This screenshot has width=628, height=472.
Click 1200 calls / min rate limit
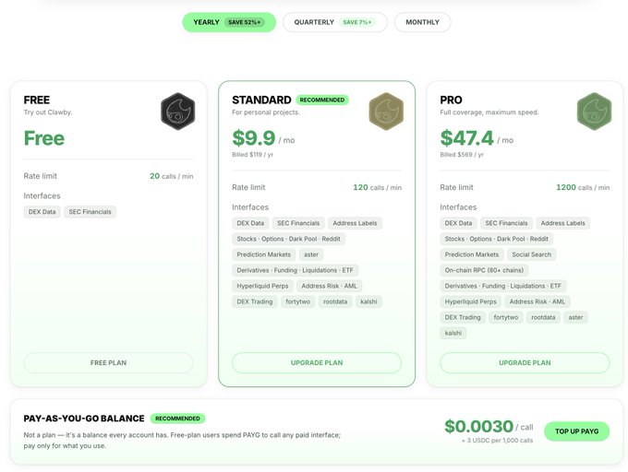point(583,187)
